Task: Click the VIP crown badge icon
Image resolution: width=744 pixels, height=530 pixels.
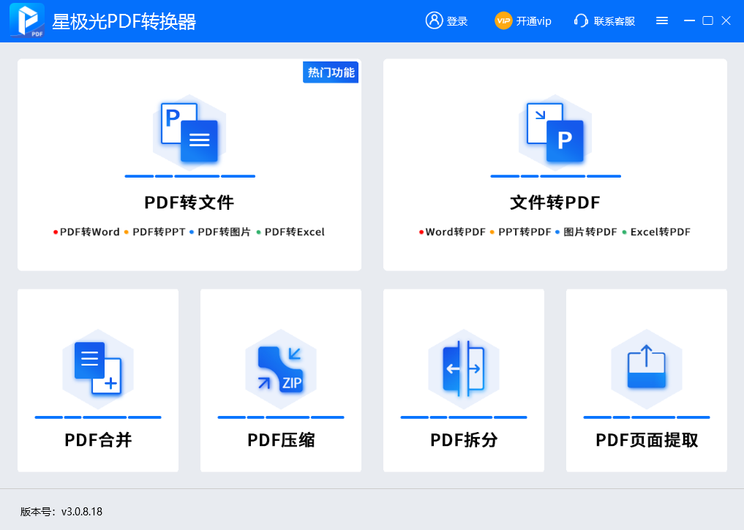Action: [x=503, y=20]
